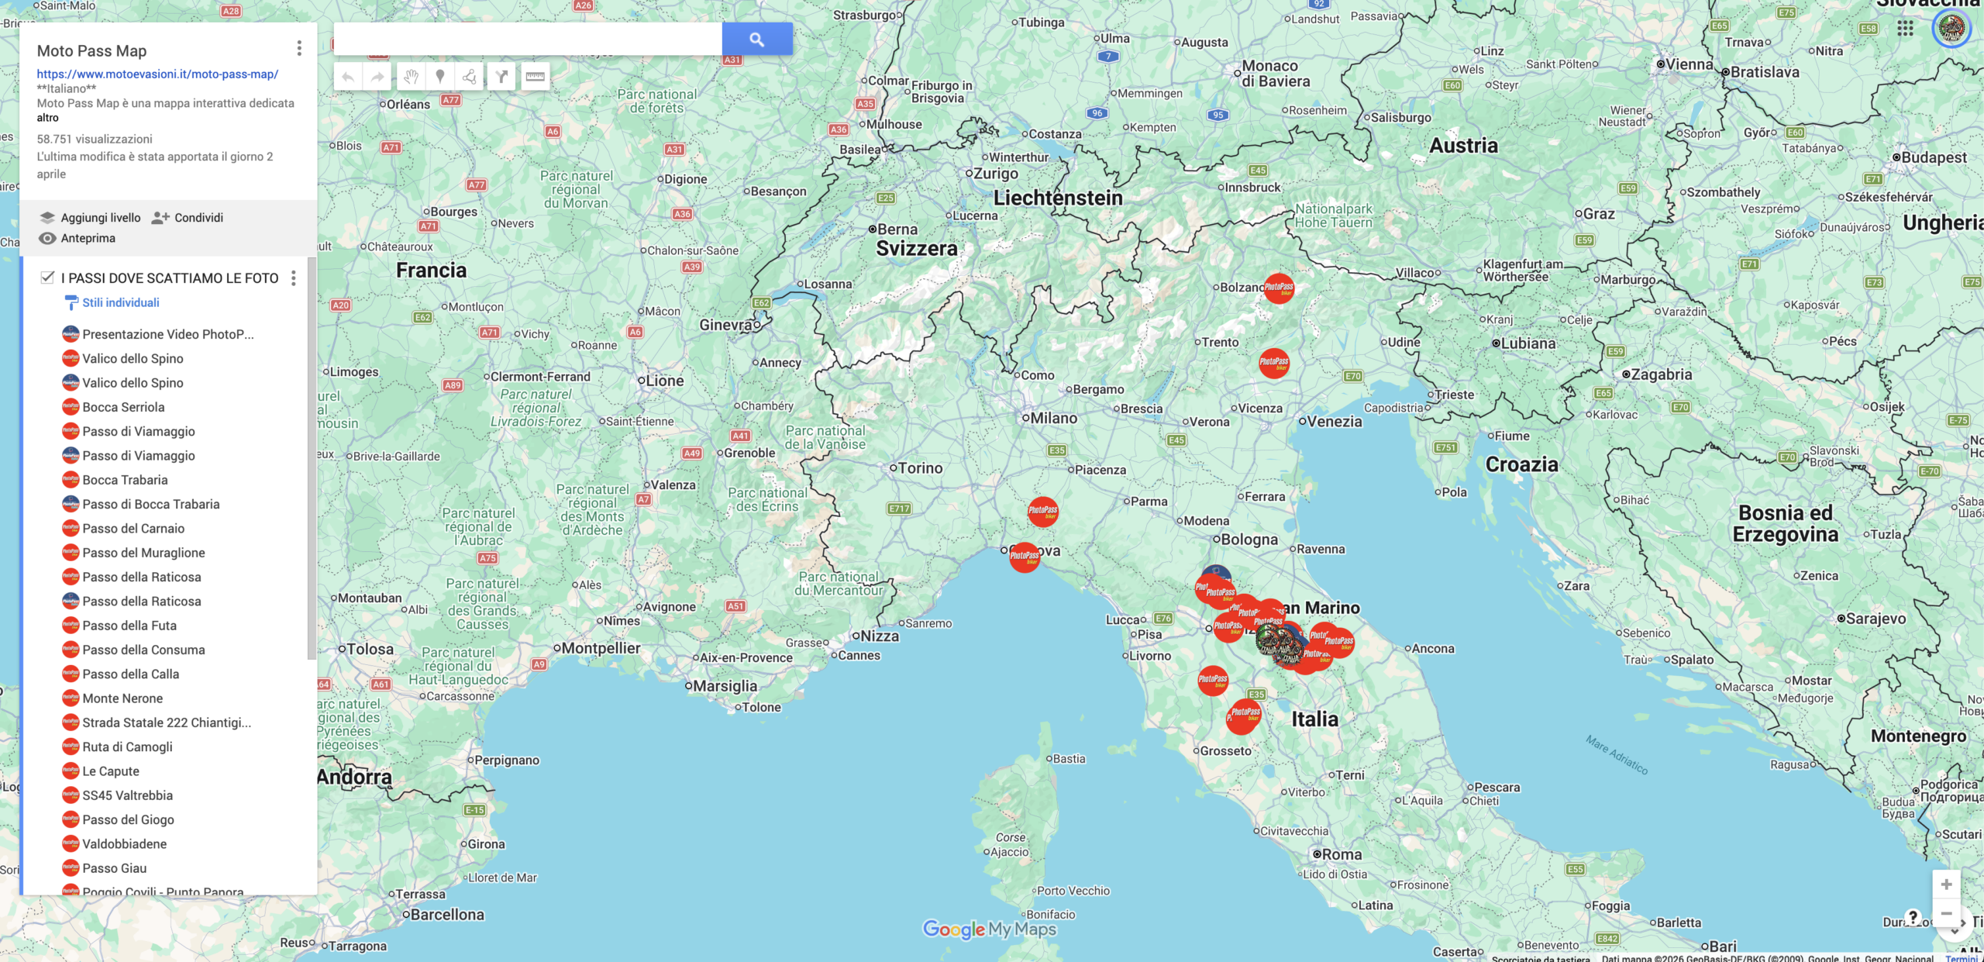Select the Passo della Calla entry

pos(130,674)
